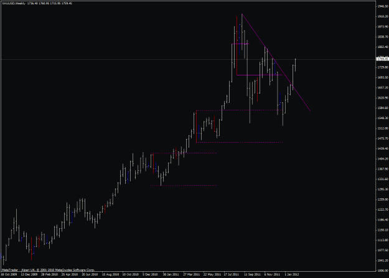Click the current price label 1759.45
The height and width of the screenshot is (278, 389).
(382, 59)
